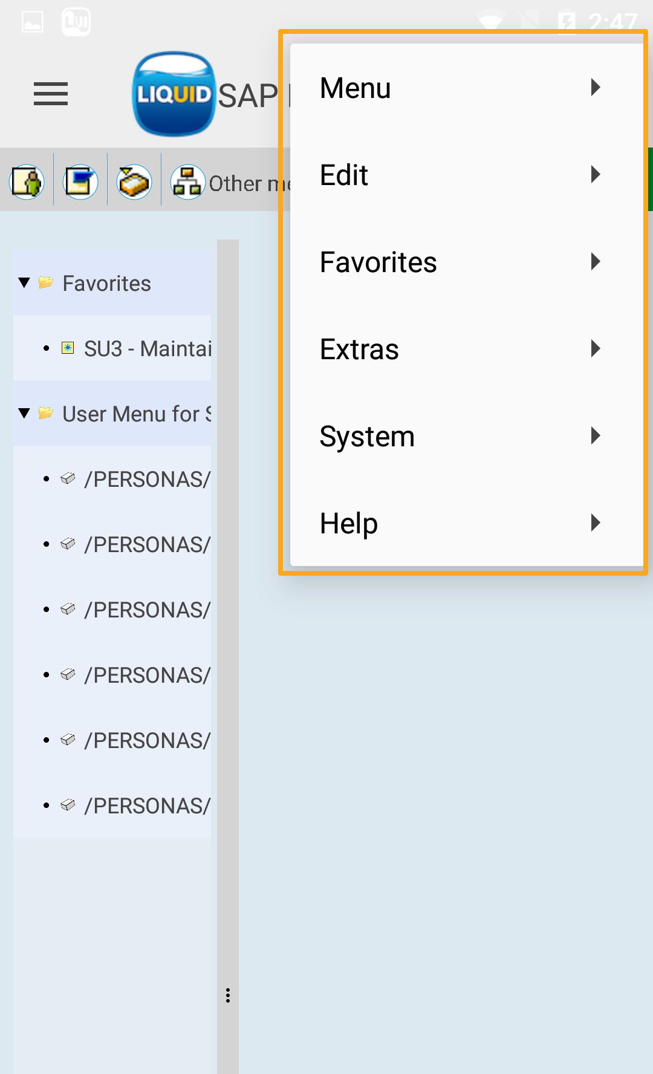
Task: Open the hamburger navigation menu
Action: tap(51, 94)
